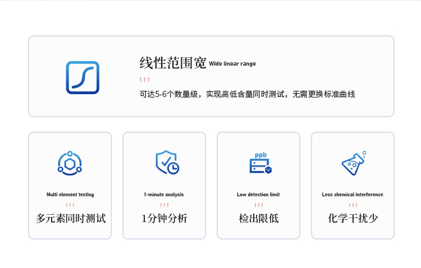Image resolution: width=421 pixels, height=268 pixels.
Task: Click red tick marks above 检出限低
Action: click(258, 205)
